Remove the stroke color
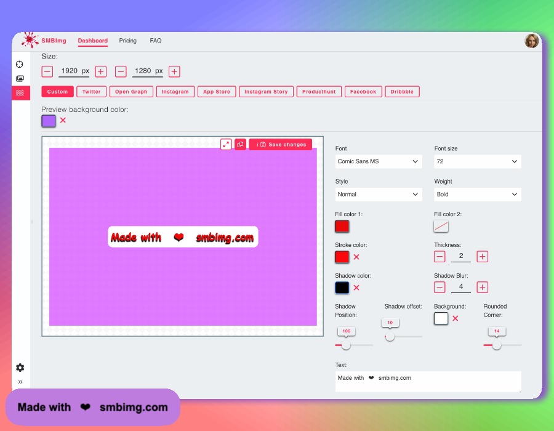This screenshot has height=431, width=554. 356,257
